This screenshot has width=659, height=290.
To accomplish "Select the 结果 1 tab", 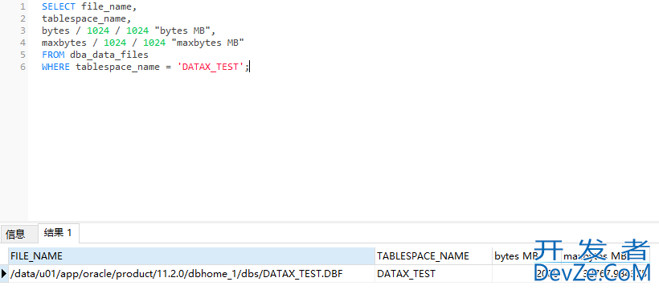I will click(x=58, y=233).
